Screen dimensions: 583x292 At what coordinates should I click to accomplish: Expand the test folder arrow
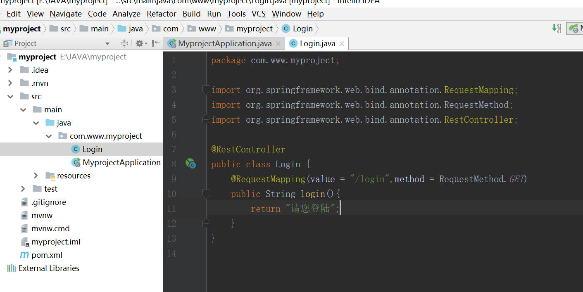pos(23,189)
